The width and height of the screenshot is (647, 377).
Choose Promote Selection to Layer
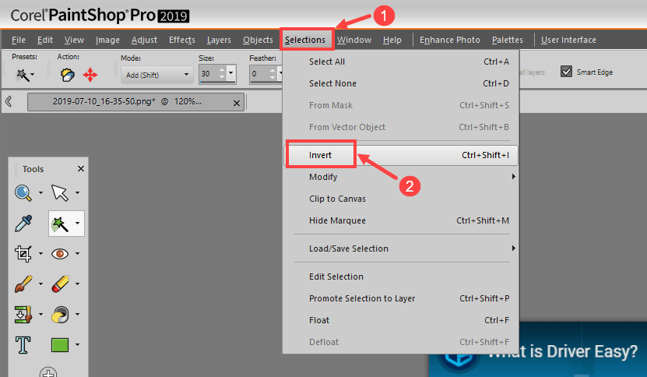[401, 298]
